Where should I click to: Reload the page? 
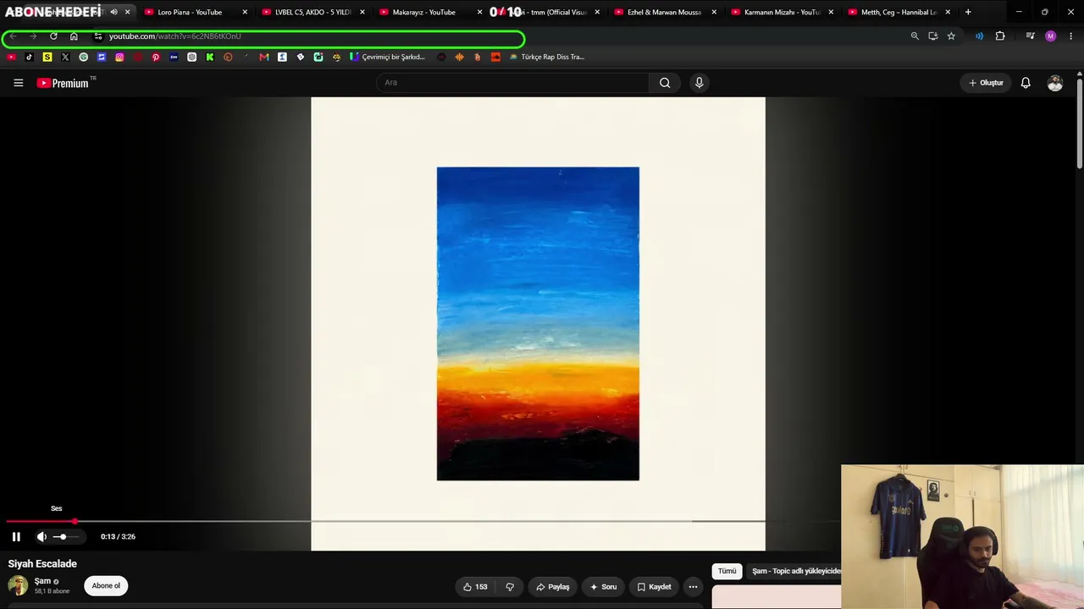pyautogui.click(x=53, y=36)
